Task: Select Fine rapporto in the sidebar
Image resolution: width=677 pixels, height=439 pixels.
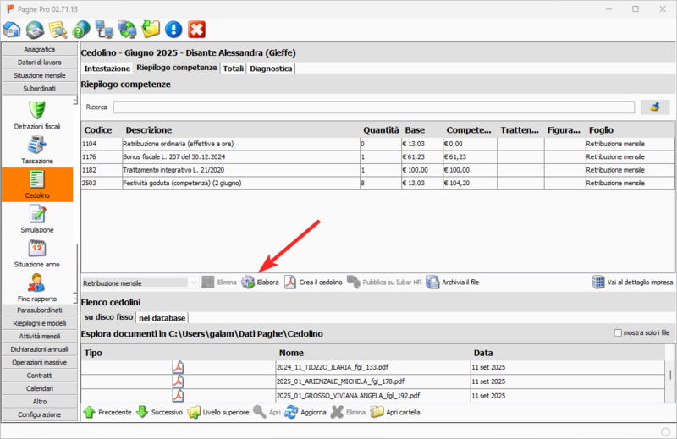Action: point(37,288)
